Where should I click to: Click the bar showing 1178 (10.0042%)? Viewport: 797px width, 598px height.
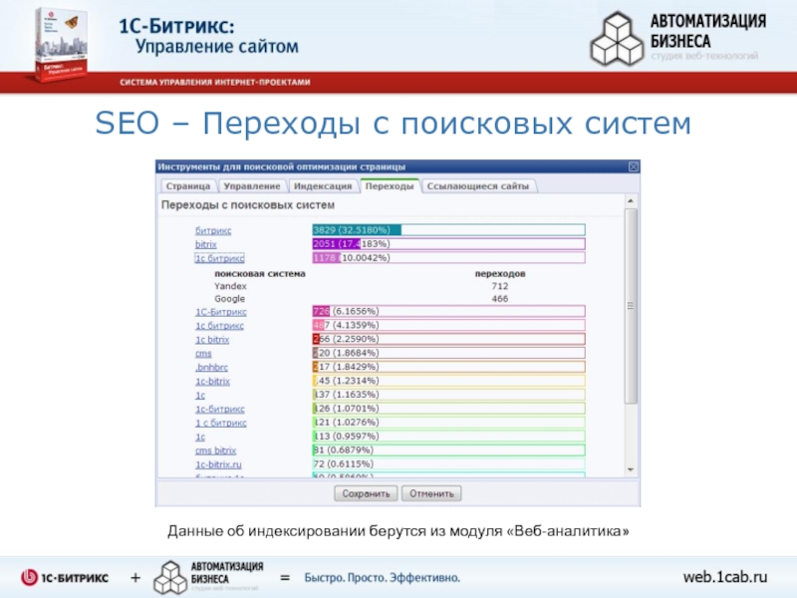pos(449,258)
